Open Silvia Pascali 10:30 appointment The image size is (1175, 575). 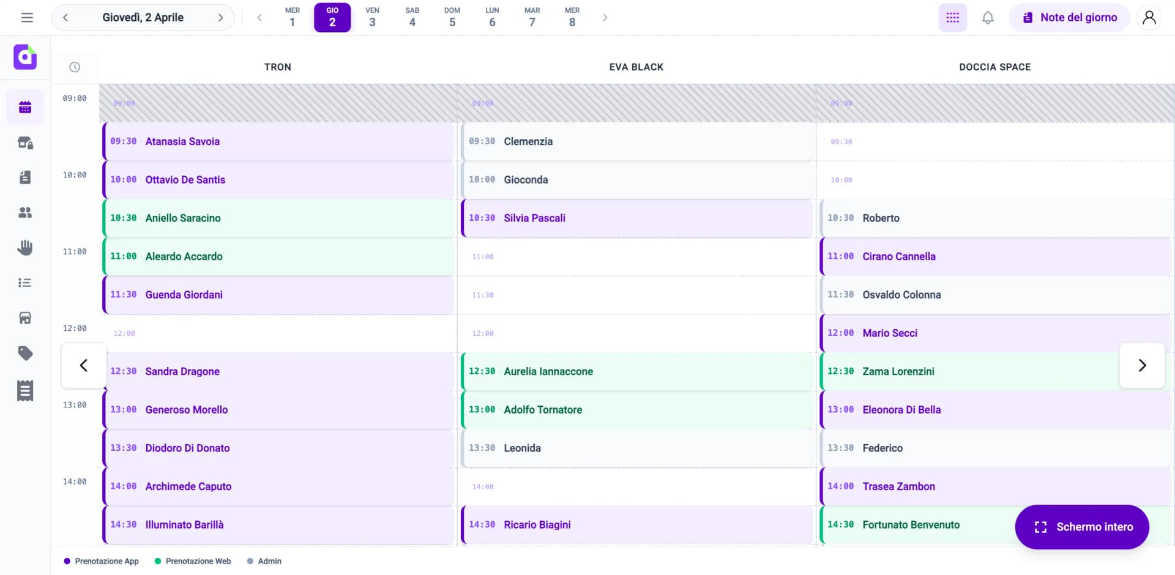tap(636, 218)
